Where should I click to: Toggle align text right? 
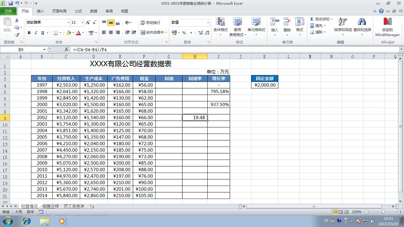118,32
